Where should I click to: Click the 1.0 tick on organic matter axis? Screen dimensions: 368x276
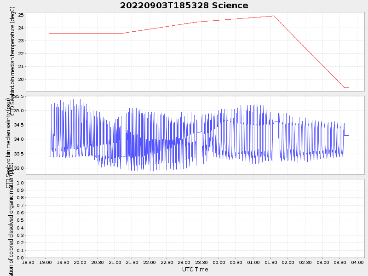[x=20, y=183]
